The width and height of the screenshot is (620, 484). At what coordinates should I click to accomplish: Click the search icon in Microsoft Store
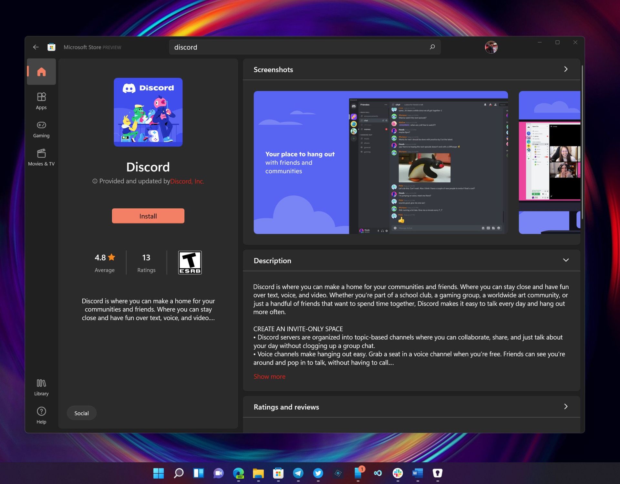pyautogui.click(x=432, y=47)
